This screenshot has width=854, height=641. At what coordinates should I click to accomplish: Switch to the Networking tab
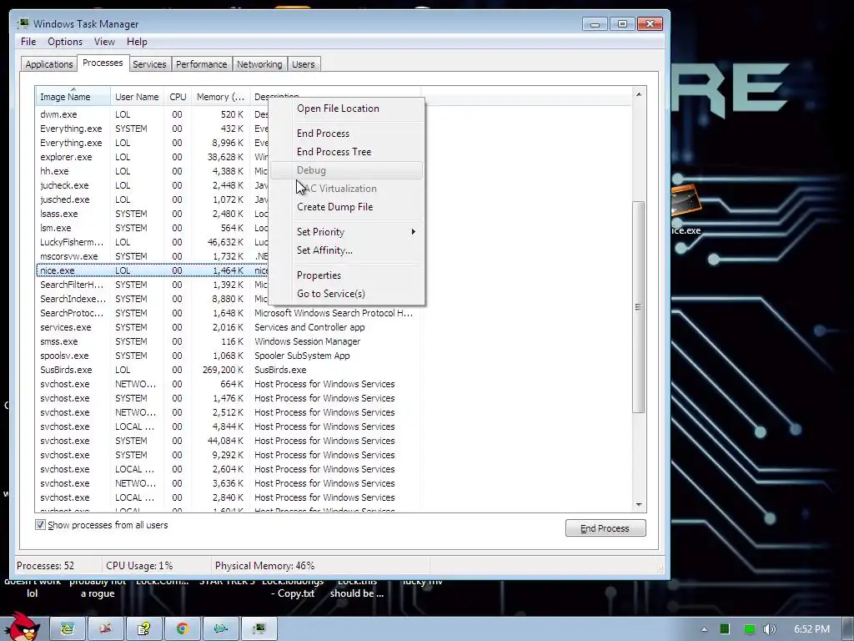pyautogui.click(x=259, y=63)
